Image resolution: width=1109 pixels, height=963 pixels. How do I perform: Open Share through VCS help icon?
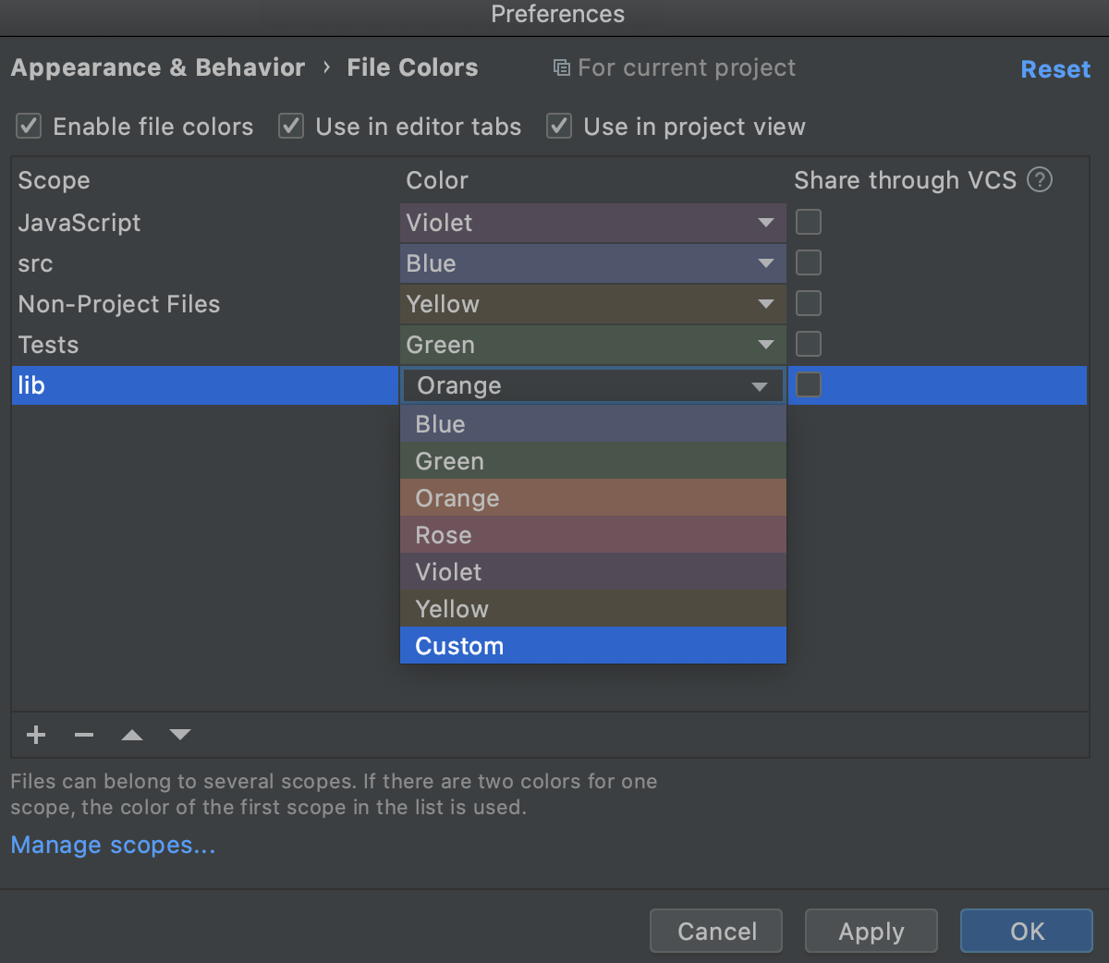point(1040,179)
